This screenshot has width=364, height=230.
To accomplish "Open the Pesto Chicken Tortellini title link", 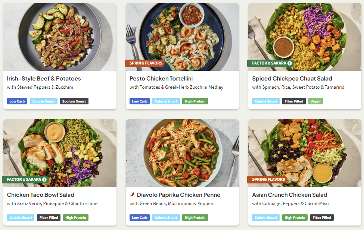I will [x=161, y=79].
